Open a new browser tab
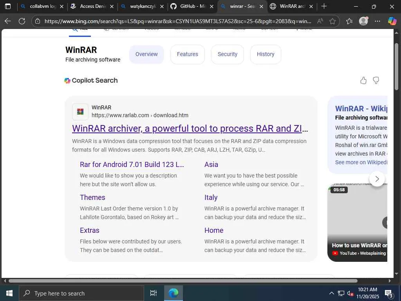This screenshot has height=301, width=401. pyautogui.click(x=324, y=6)
